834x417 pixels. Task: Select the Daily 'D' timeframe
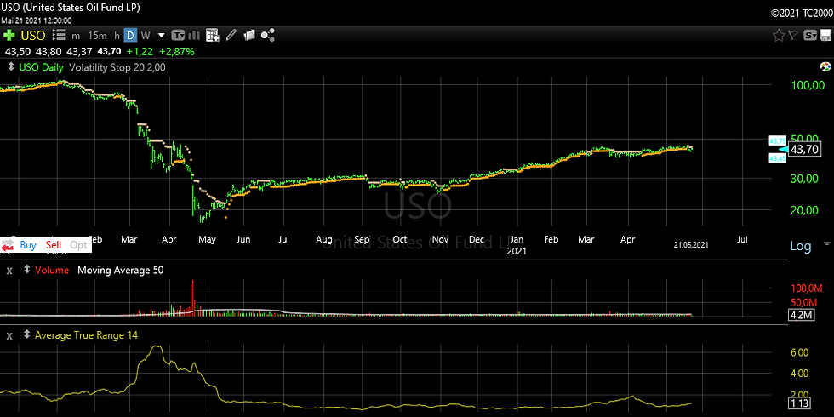(x=130, y=36)
